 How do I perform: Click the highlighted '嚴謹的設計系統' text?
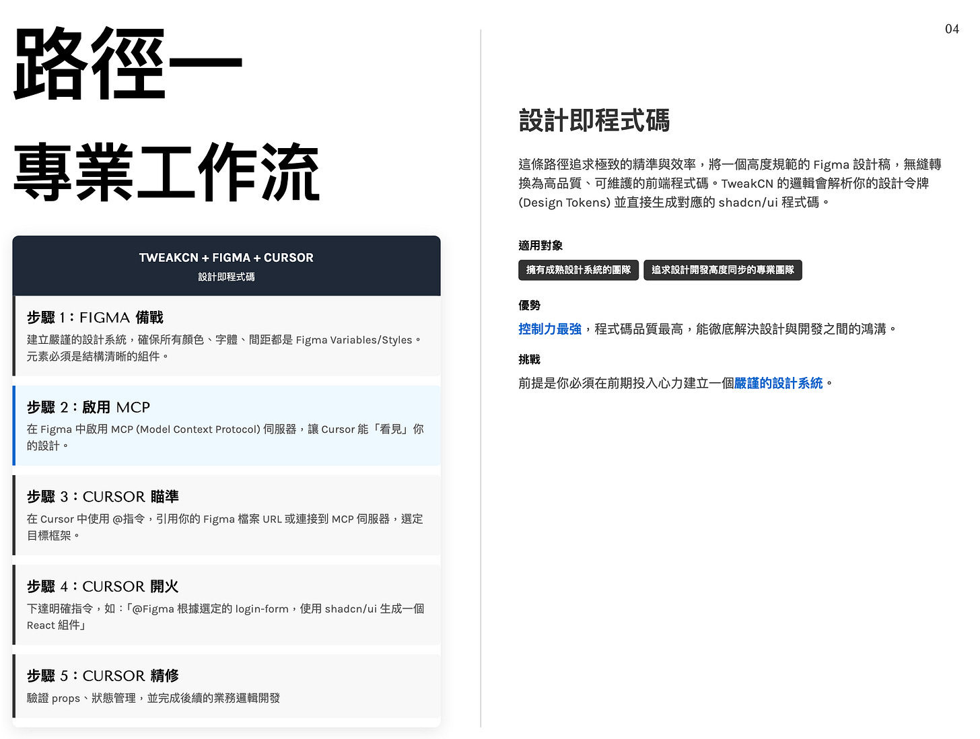(x=778, y=384)
